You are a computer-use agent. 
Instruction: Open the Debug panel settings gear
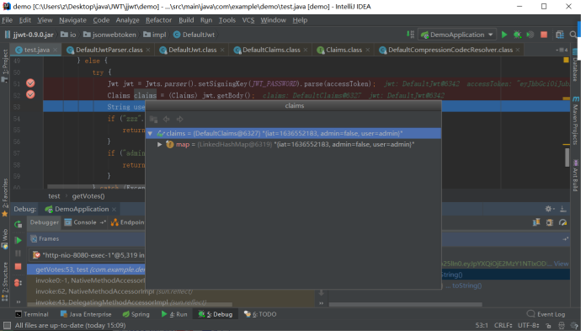(x=549, y=209)
